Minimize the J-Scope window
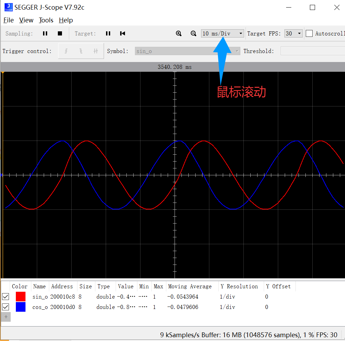Image resolution: width=345 pixels, height=341 pixels. tap(289, 7)
